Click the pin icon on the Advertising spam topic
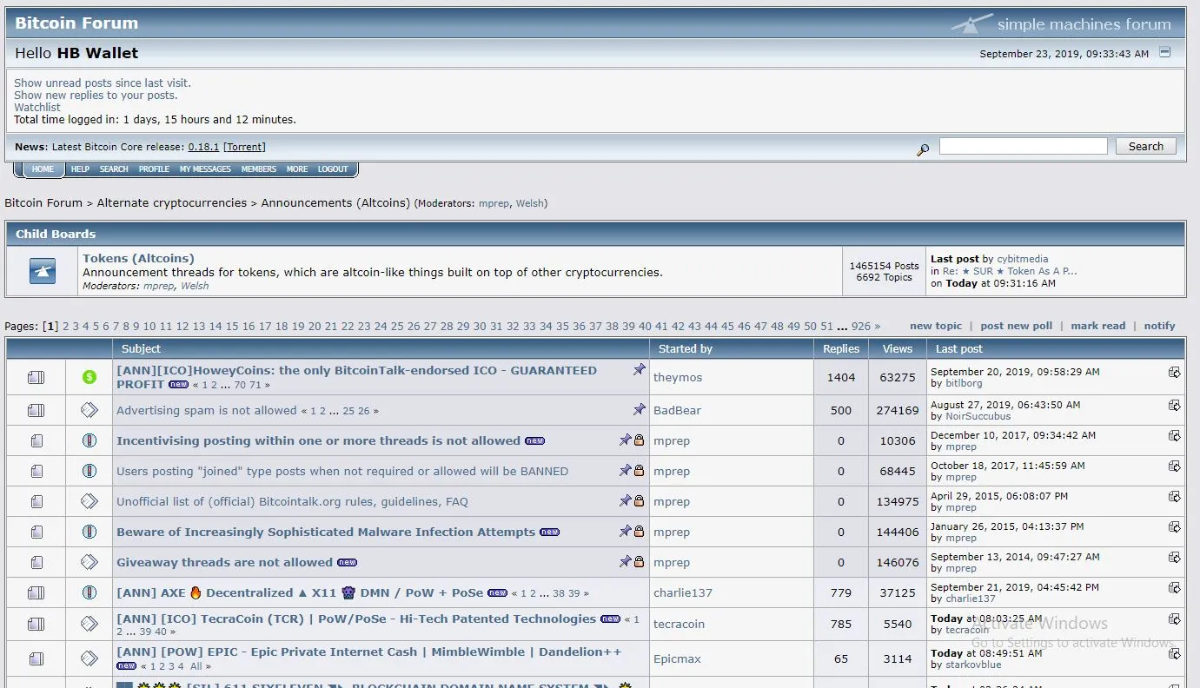Image resolution: width=1200 pixels, height=688 pixels. (640, 408)
